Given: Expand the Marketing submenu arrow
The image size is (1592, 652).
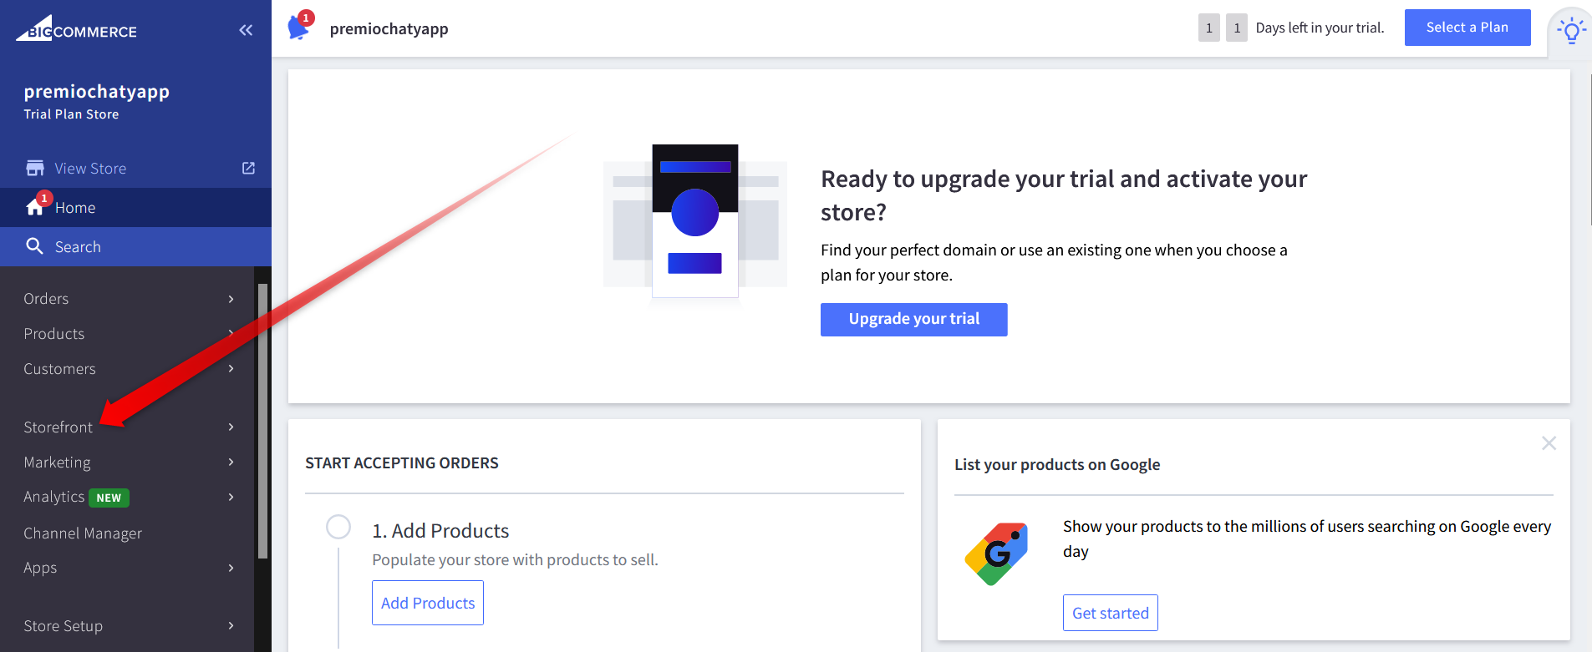Looking at the screenshot, I should click(231, 462).
